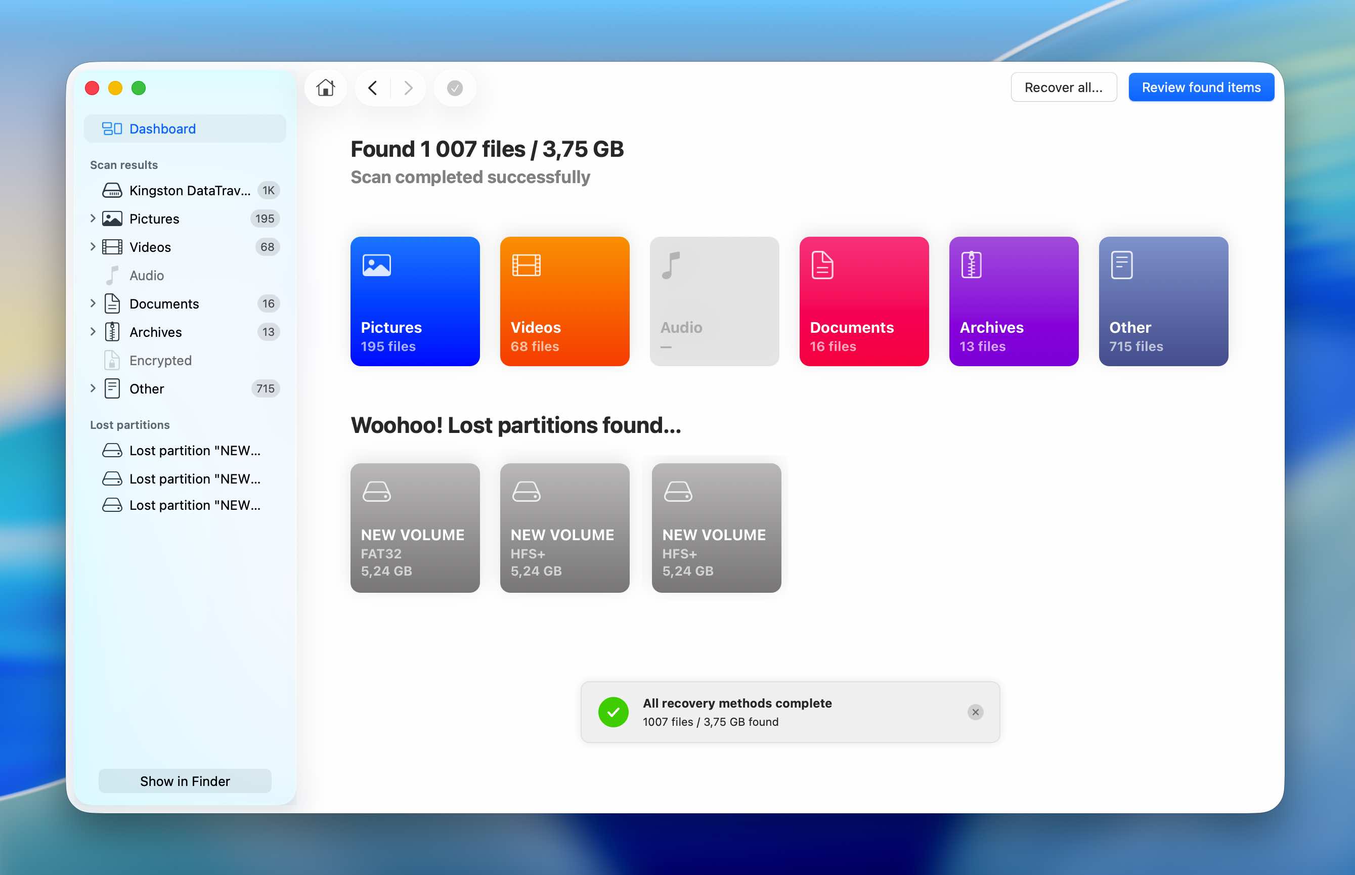This screenshot has height=875, width=1355.
Task: Open Videos in scan results list
Action: (185, 247)
